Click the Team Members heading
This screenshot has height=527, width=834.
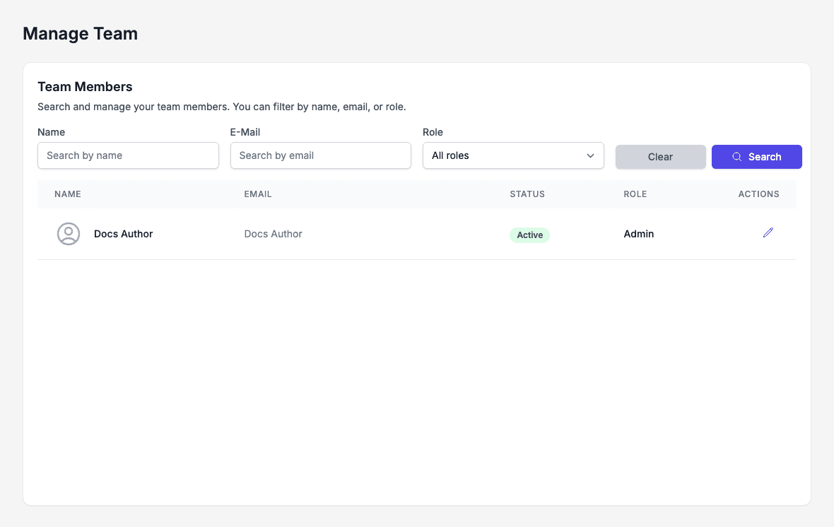tap(85, 87)
